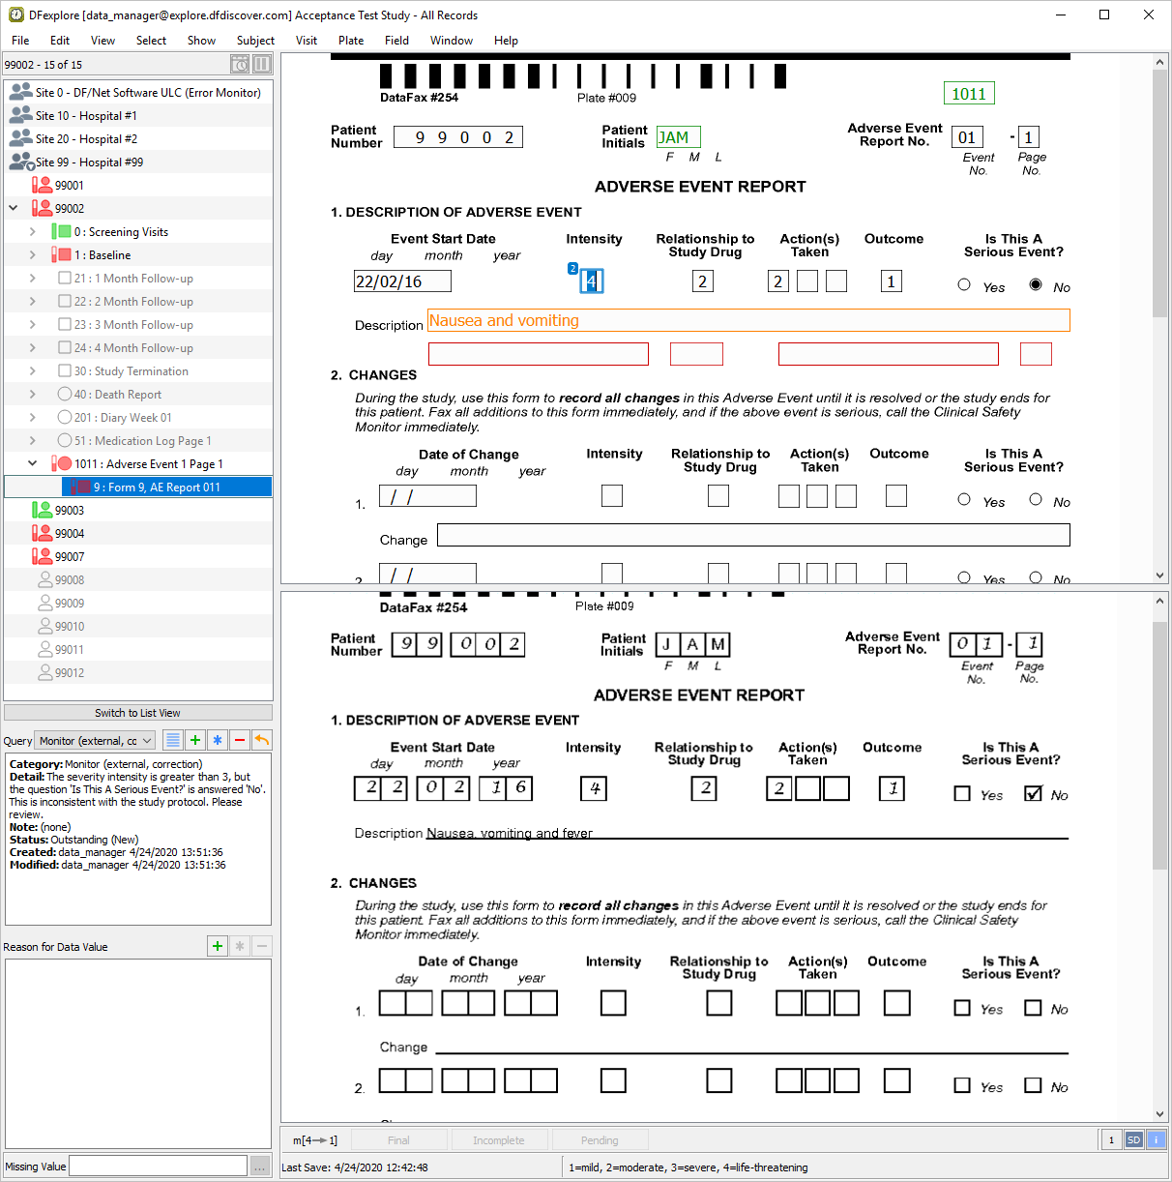1172x1182 pixels.
Task: Collapse the 1011: Adverse Event 1 node
Action: 32,464
